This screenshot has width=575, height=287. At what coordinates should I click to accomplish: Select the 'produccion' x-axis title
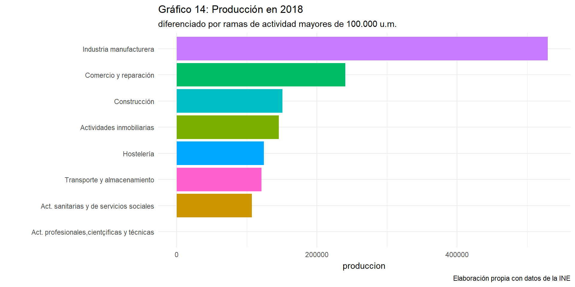click(x=364, y=266)
